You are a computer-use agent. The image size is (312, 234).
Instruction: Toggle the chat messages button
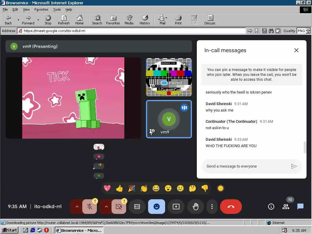tap(300, 207)
